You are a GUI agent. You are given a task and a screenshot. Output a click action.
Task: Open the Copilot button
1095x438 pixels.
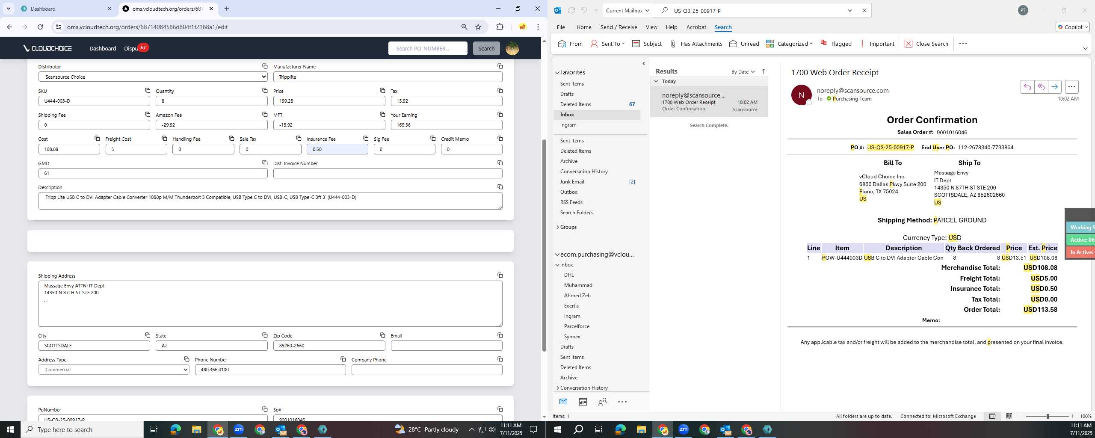(1072, 27)
